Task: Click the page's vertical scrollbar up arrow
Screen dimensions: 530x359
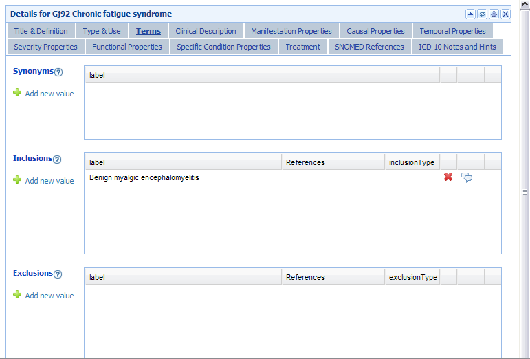Action: point(525,4)
